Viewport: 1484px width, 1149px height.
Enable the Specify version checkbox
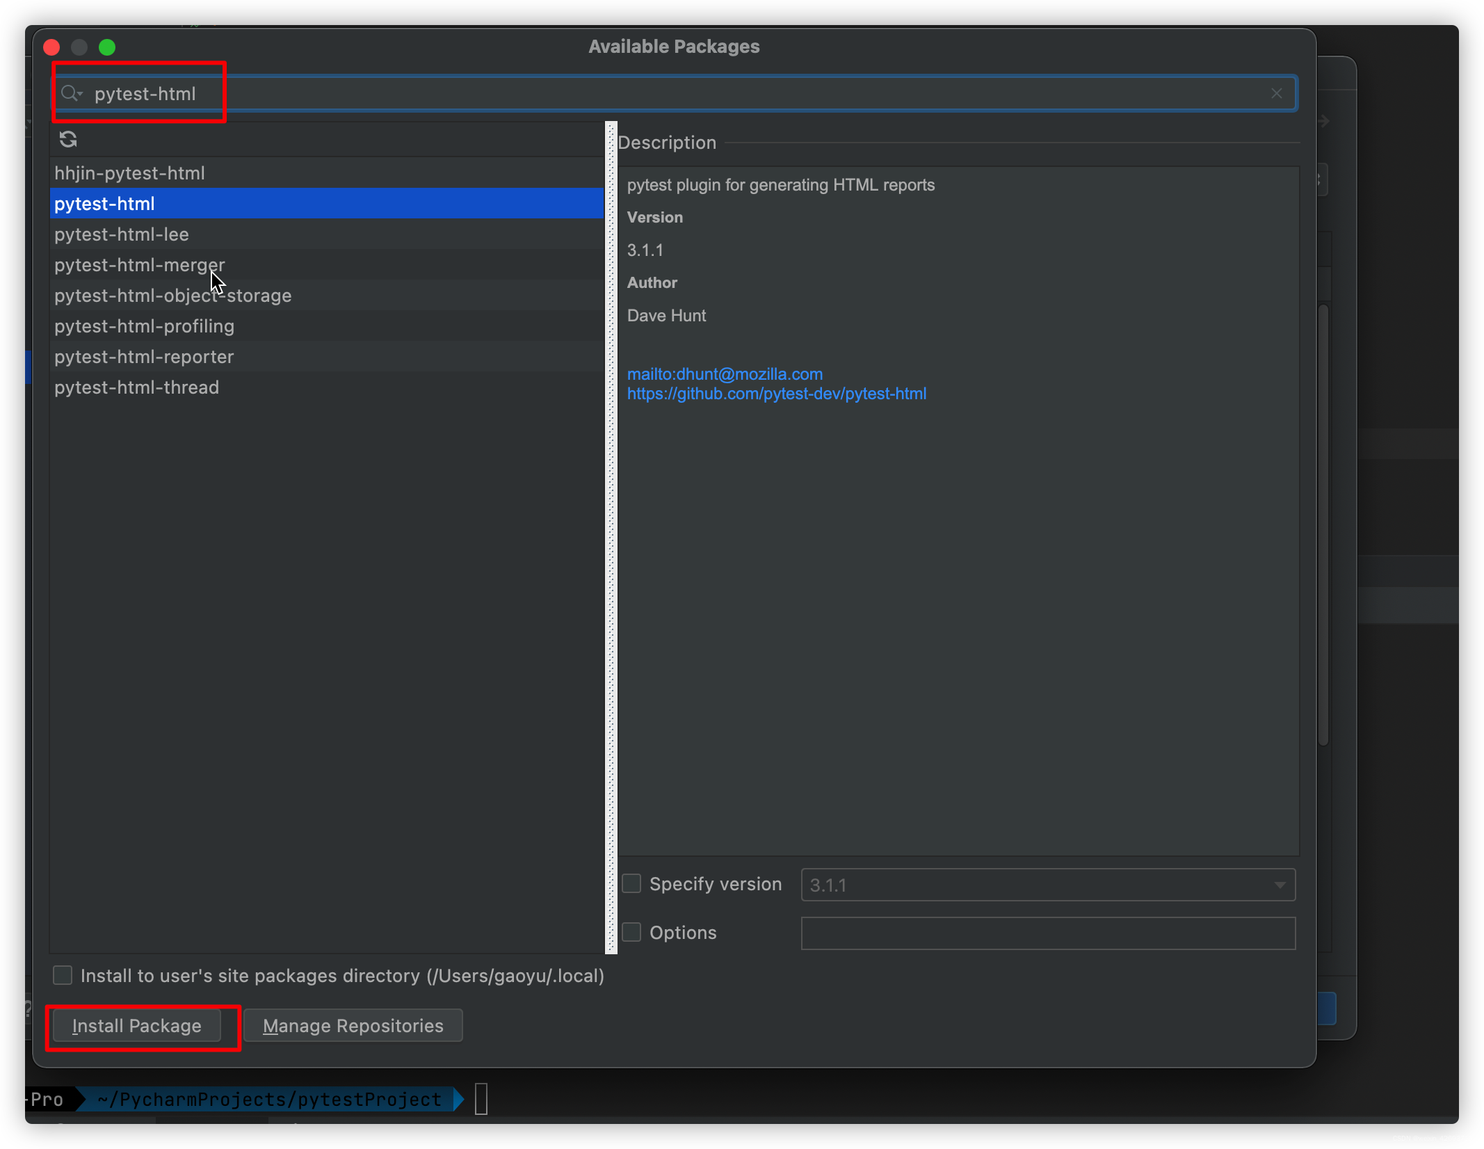tap(631, 884)
